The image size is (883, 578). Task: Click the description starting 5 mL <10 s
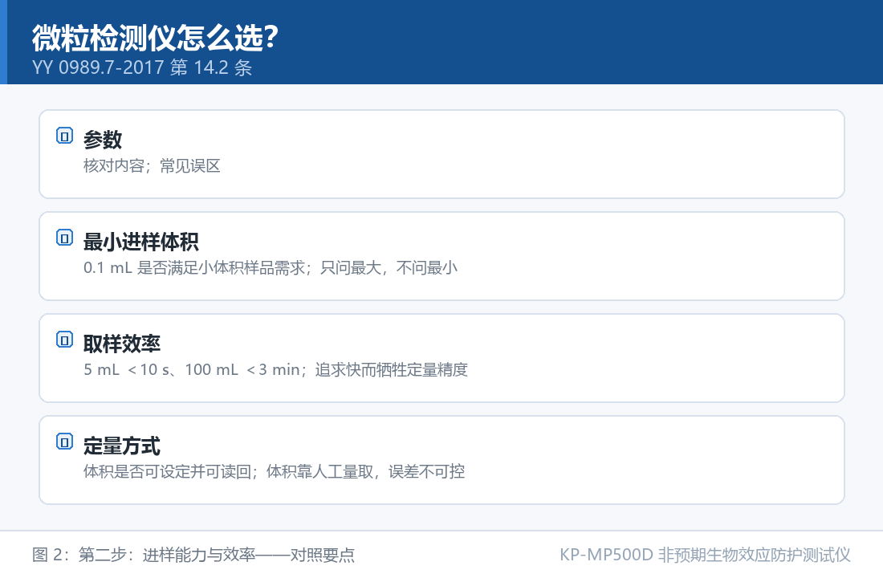[276, 369]
